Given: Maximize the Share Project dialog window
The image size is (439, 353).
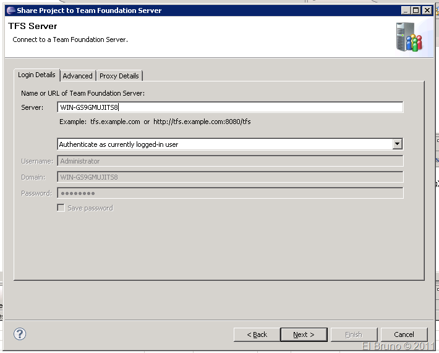Looking at the screenshot, I should [416, 10].
